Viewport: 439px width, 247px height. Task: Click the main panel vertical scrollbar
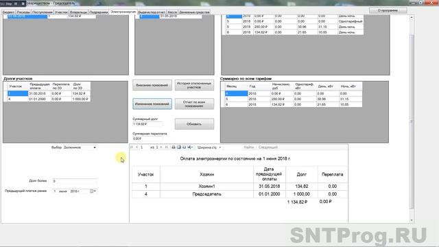click(412, 121)
